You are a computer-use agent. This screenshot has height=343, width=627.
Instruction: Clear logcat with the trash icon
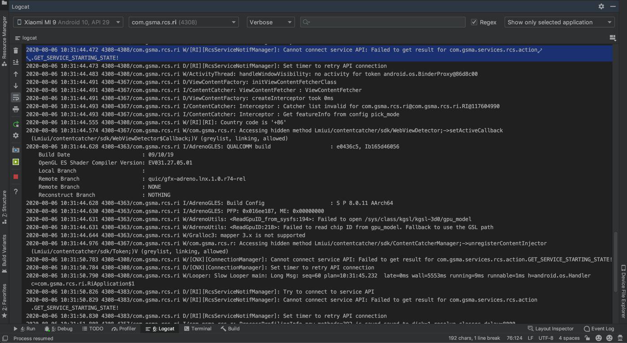16,51
